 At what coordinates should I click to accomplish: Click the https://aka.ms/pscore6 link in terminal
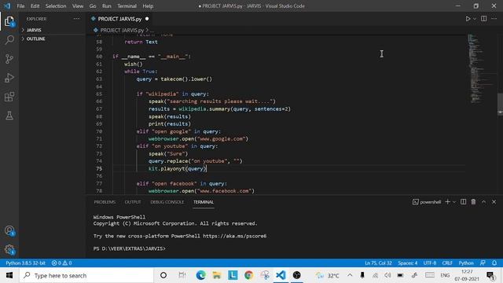pyautogui.click(x=234, y=236)
